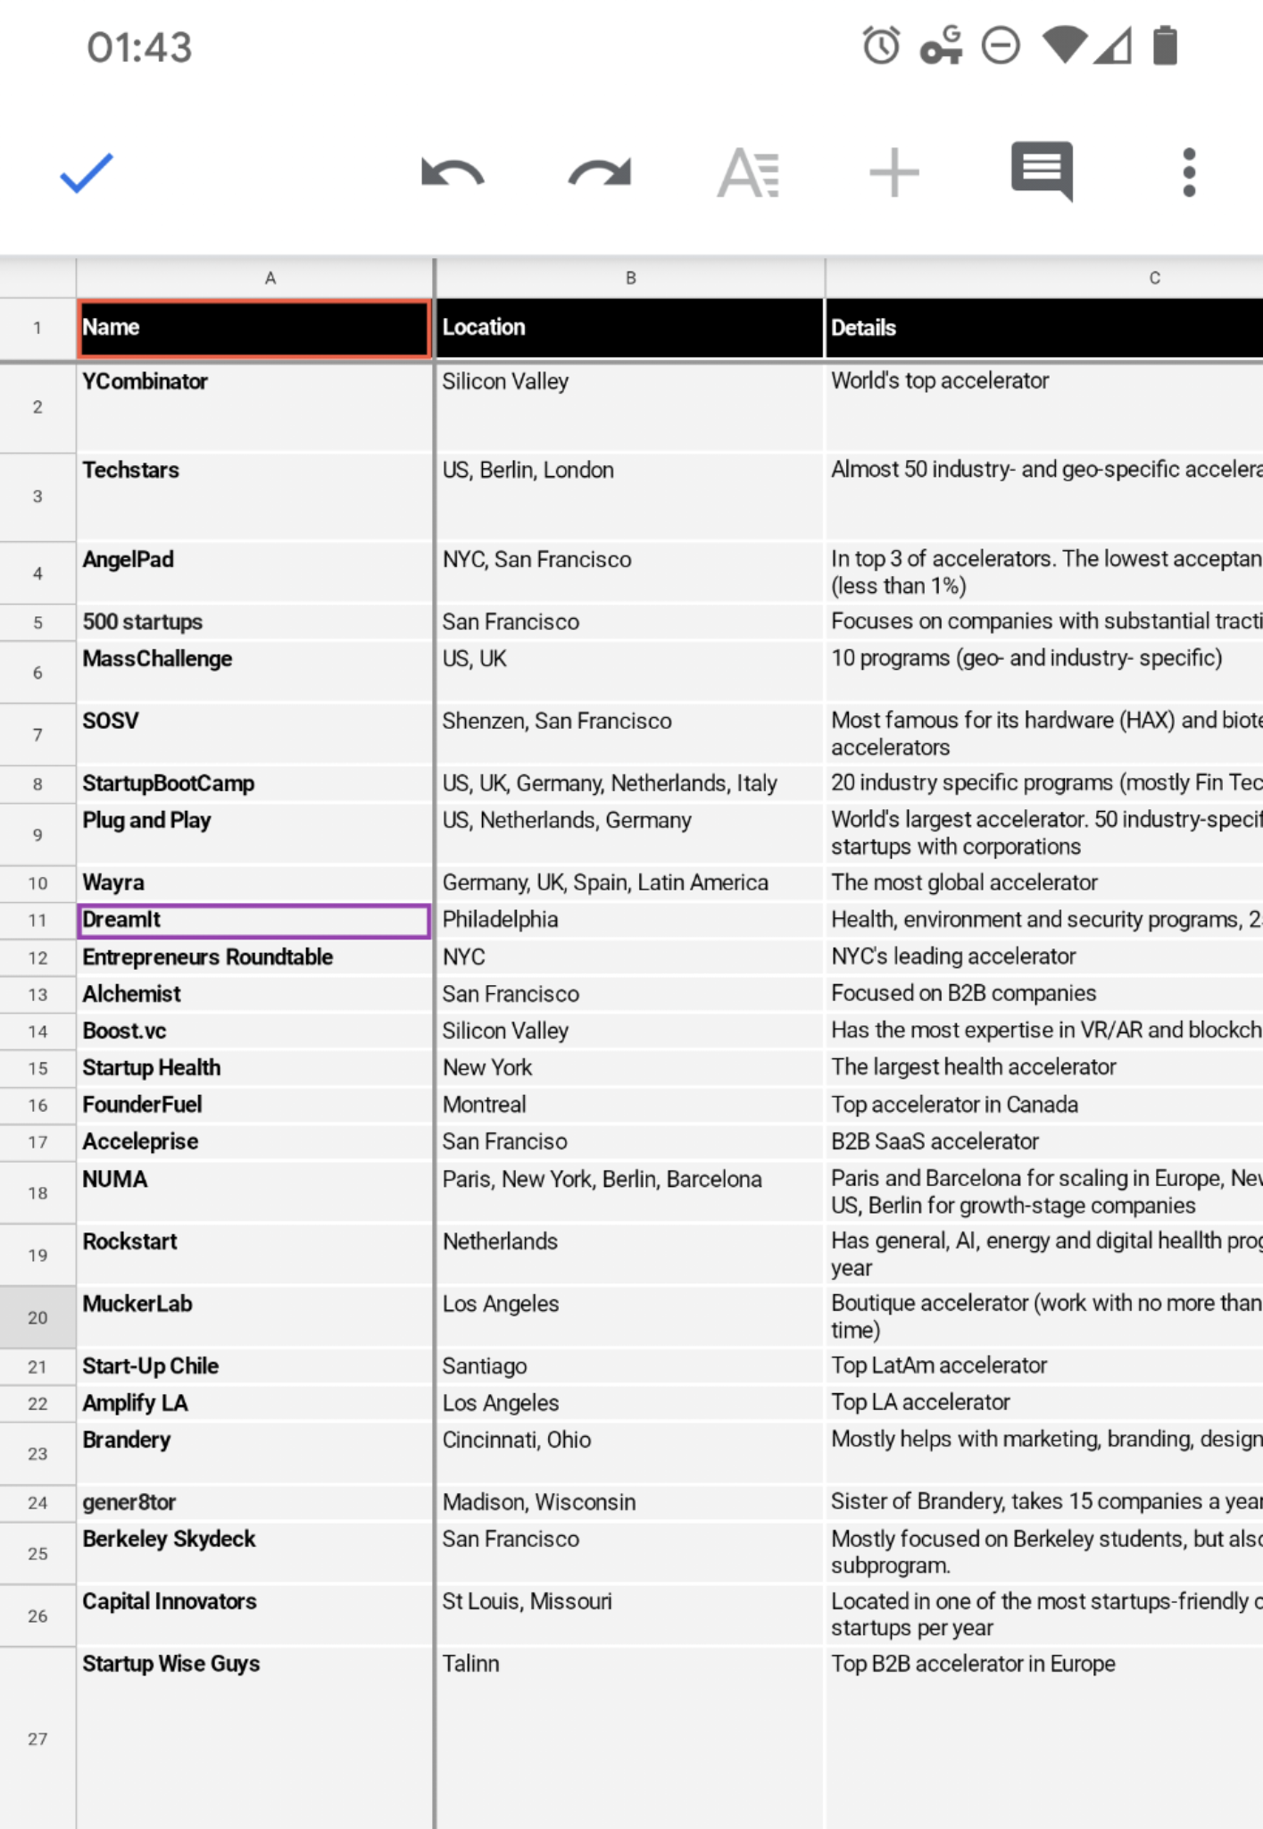Select the Alchemist cell

tap(255, 994)
